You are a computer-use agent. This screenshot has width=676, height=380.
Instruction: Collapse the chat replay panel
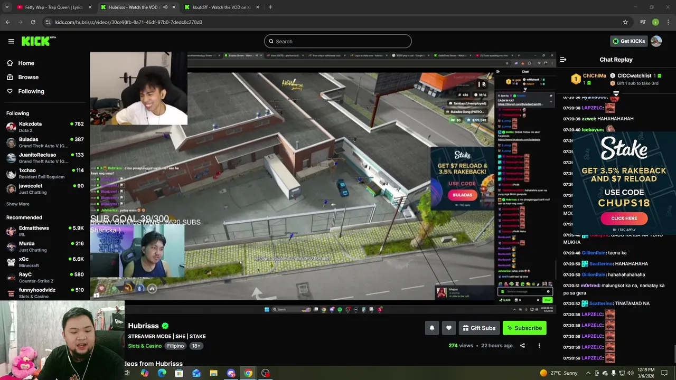[x=563, y=60]
